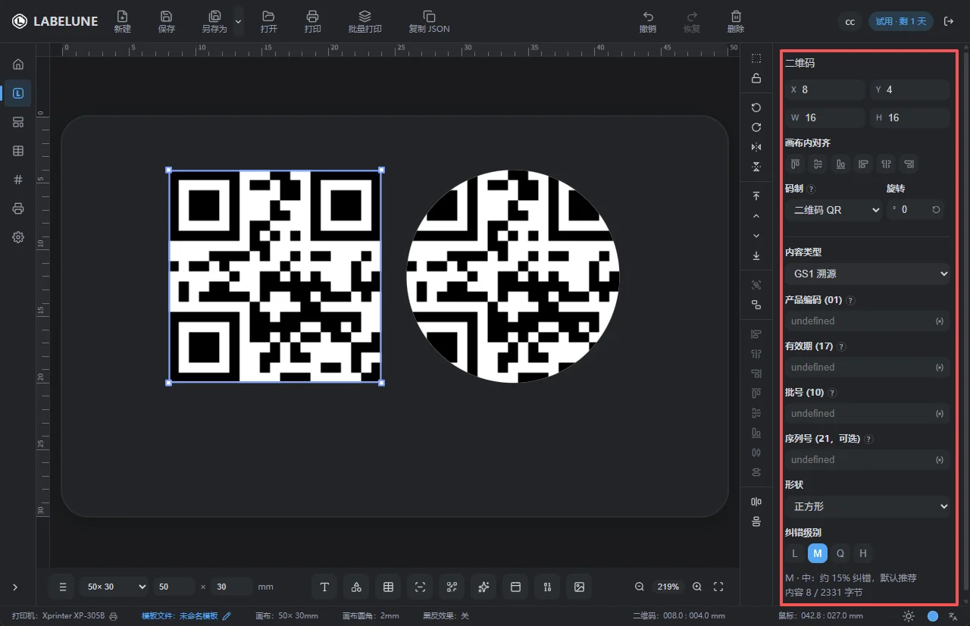Open the table grid icon in left sidebar

(x=18, y=151)
